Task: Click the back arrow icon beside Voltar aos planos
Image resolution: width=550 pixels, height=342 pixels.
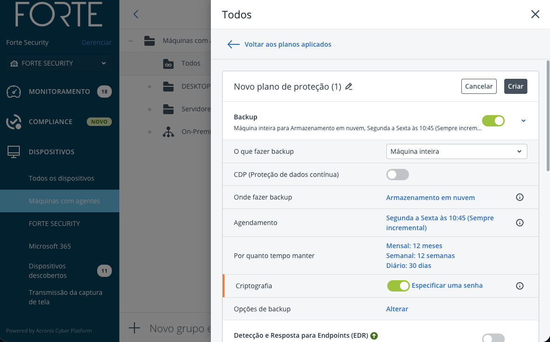Action: click(233, 44)
